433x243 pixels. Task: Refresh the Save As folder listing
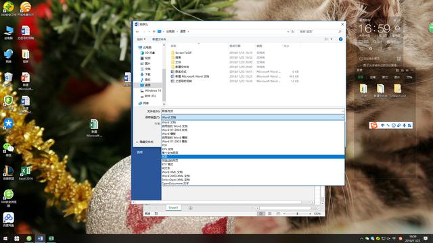point(293,32)
